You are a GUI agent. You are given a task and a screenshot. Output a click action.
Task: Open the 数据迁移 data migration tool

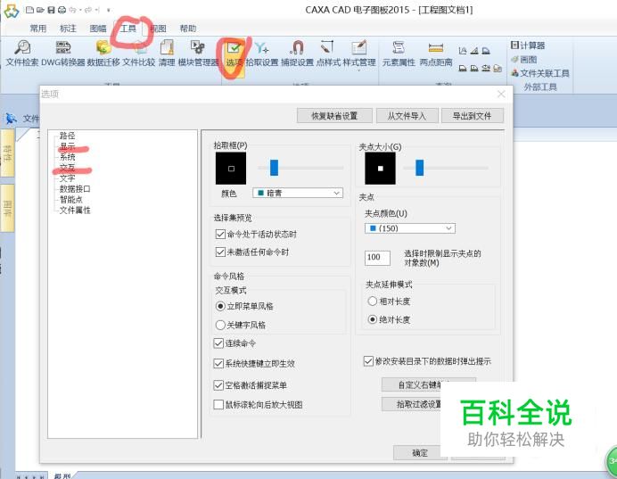point(103,54)
